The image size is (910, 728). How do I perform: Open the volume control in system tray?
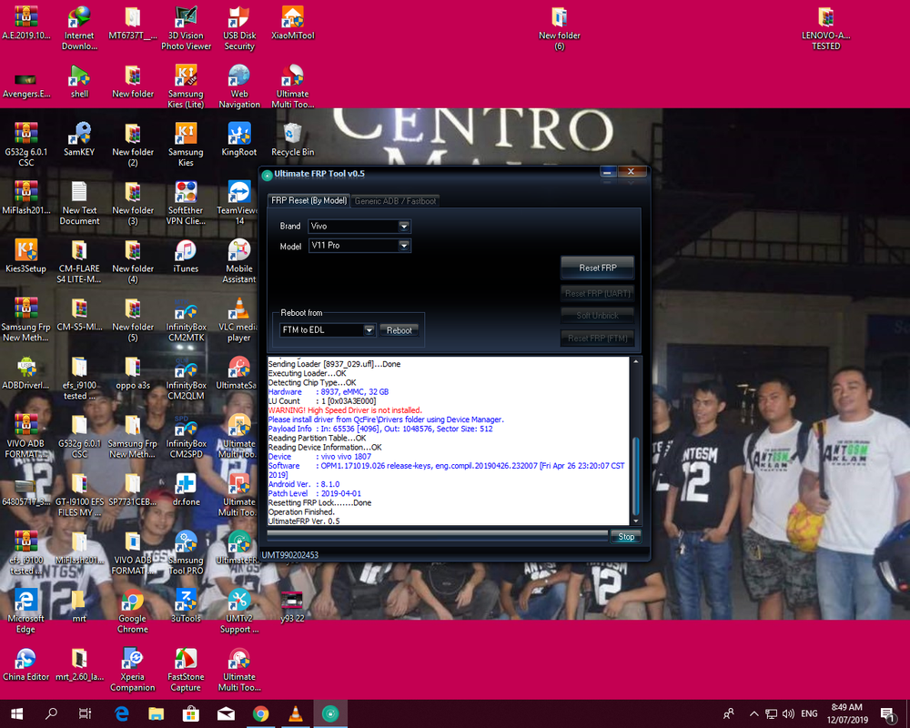click(x=788, y=713)
